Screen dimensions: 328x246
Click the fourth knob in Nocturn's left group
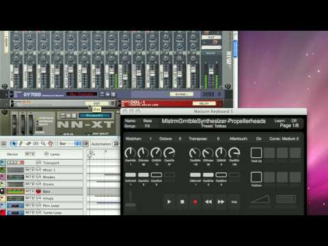pyautogui.click(x=169, y=152)
